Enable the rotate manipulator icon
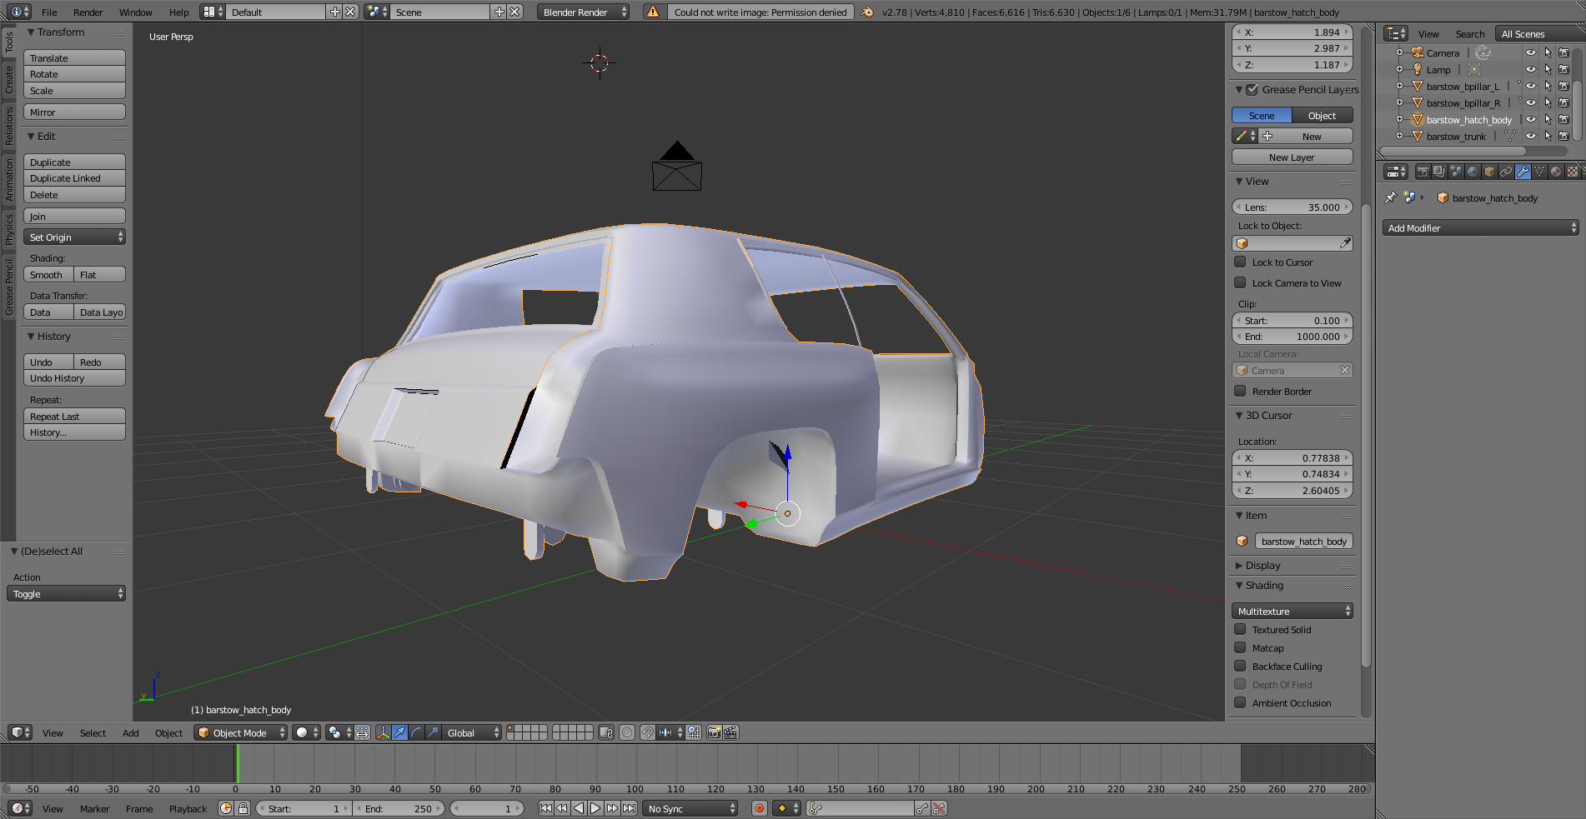Viewport: 1586px width, 819px height. [416, 732]
